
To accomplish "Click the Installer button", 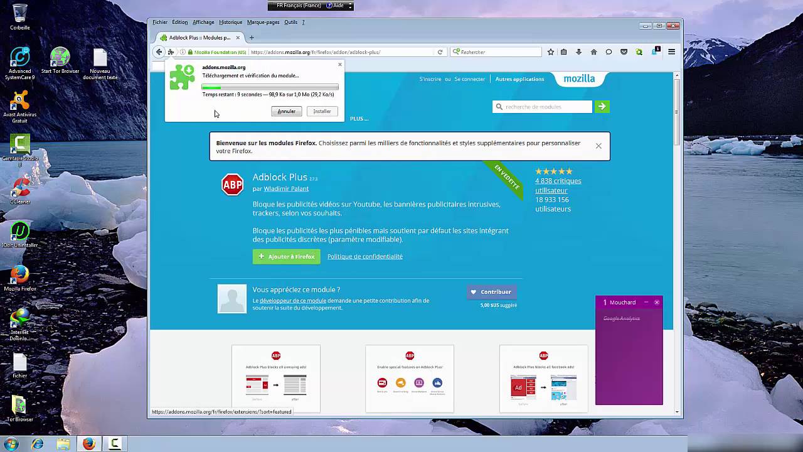I will click(x=322, y=111).
